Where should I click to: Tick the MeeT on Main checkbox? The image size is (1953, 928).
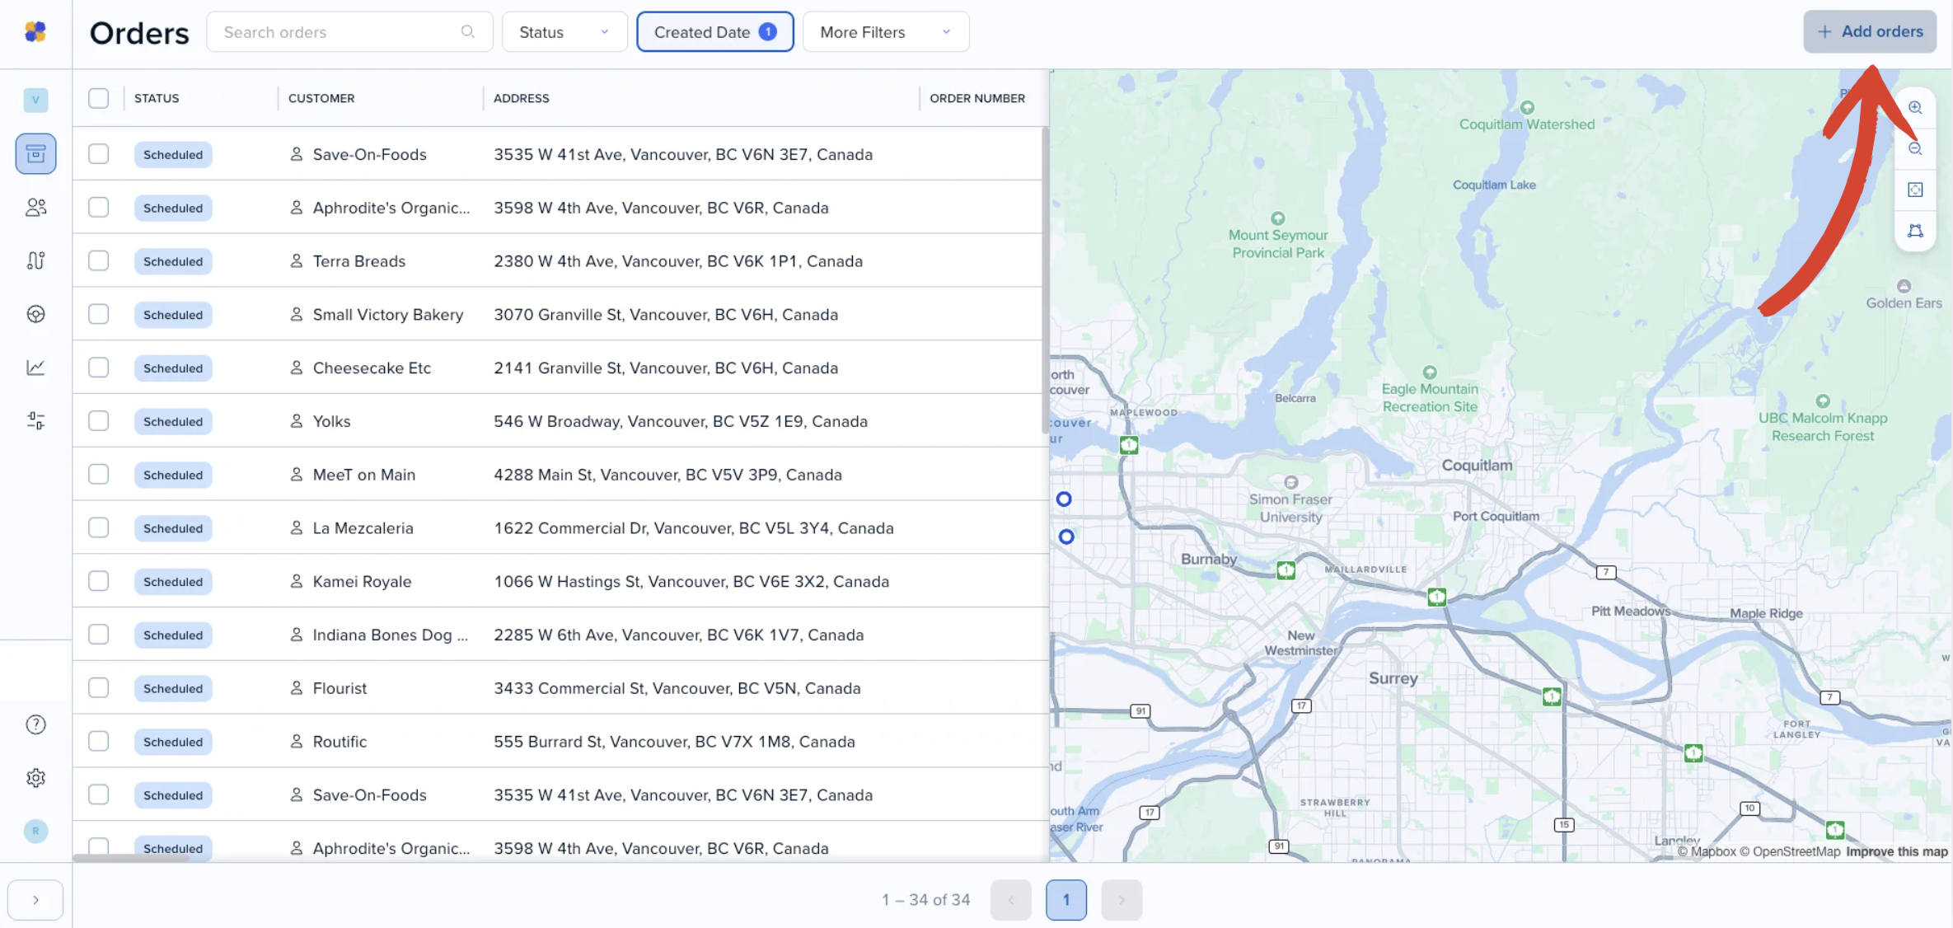[x=99, y=475]
